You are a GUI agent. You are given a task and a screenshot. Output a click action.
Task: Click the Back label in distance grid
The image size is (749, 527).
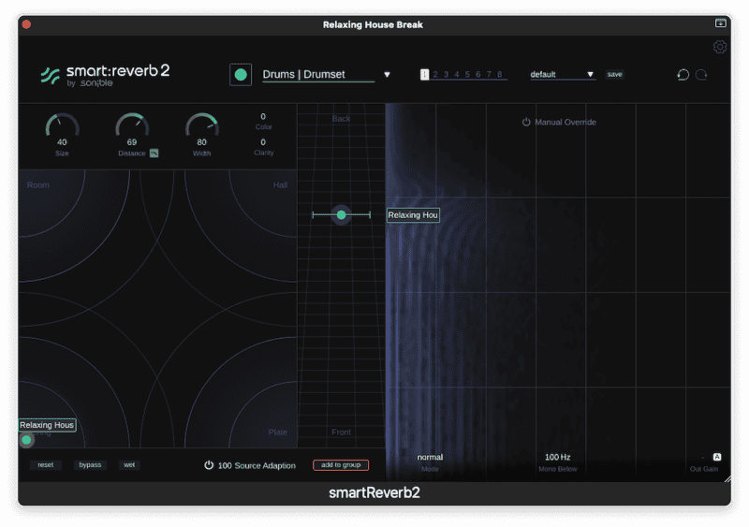(341, 119)
